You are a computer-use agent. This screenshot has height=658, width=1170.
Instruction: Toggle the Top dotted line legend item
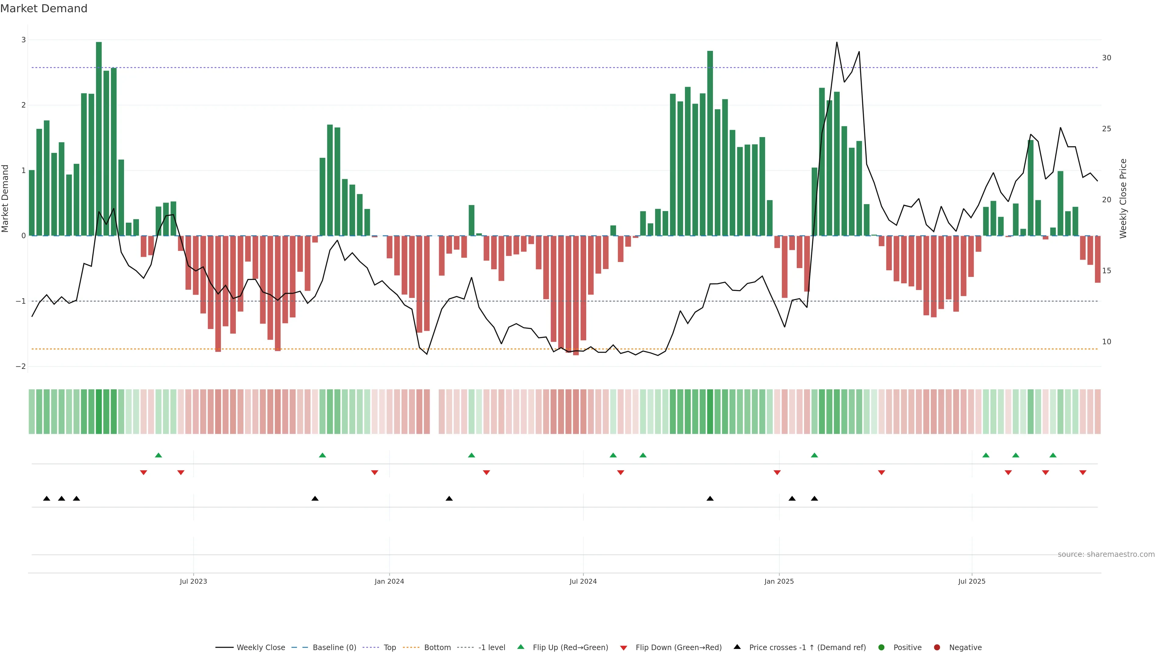[x=389, y=647]
